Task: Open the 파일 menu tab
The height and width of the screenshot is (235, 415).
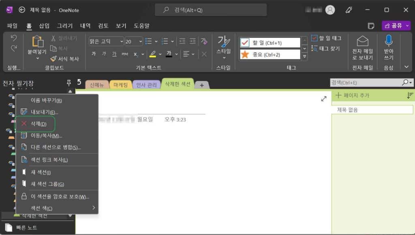Action: [x=12, y=25]
